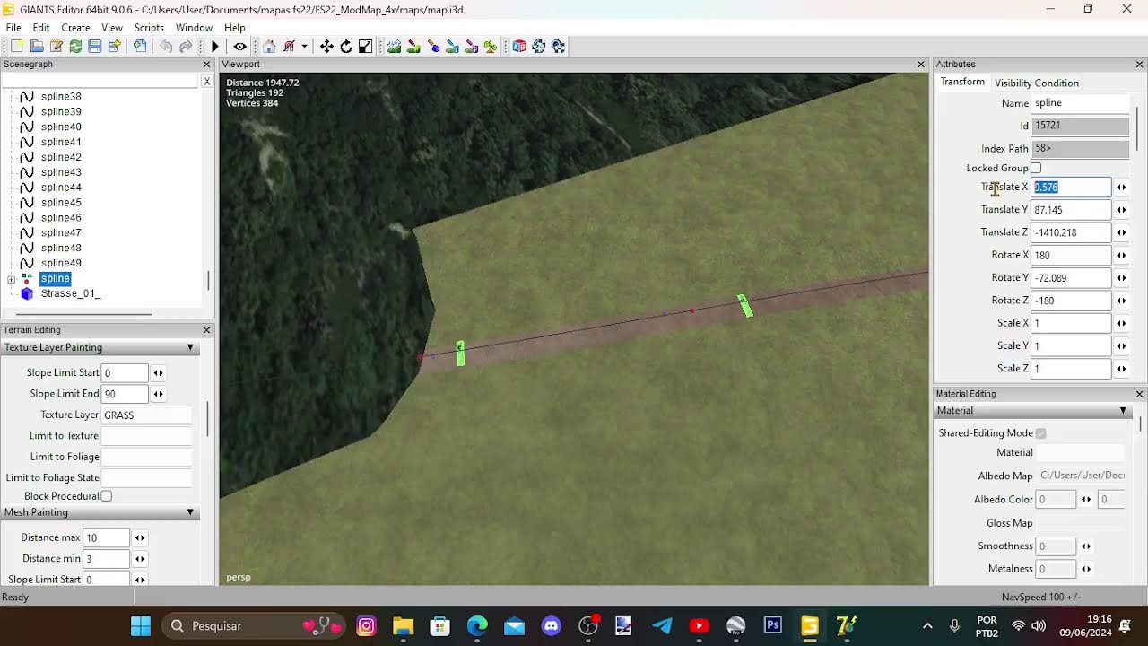The width and height of the screenshot is (1148, 646).
Task: Collapse the Mesh Painting section
Action: tap(190, 512)
